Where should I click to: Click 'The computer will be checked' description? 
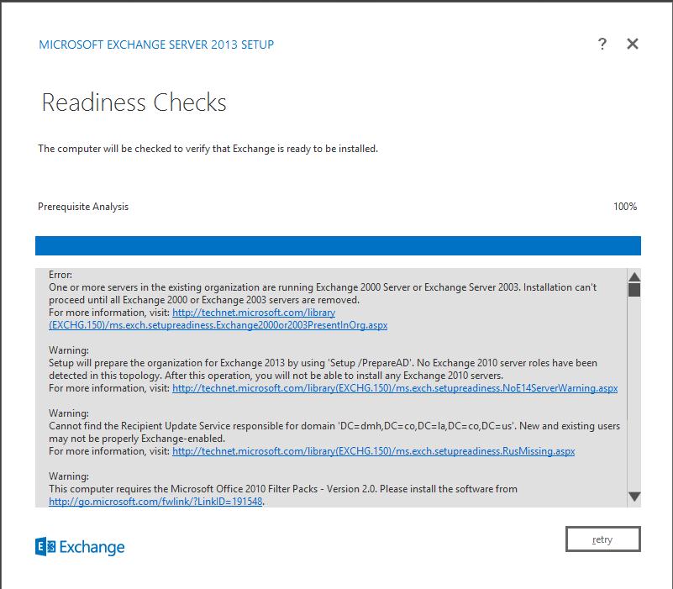(208, 149)
